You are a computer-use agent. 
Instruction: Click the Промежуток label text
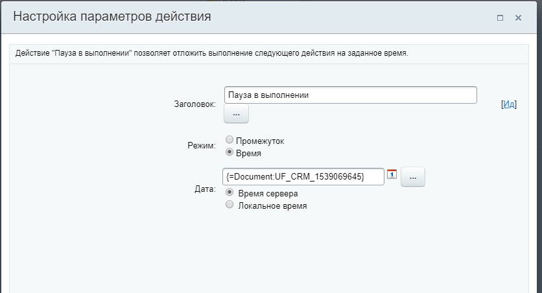click(260, 141)
